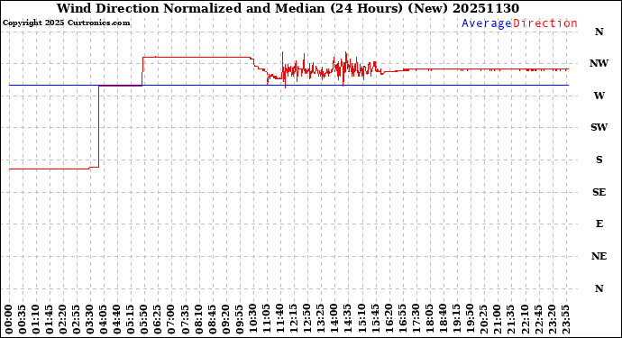Viewport: 622px width, 338px height.
Task: Click the '12:50' time axis label
Action: 306,320
